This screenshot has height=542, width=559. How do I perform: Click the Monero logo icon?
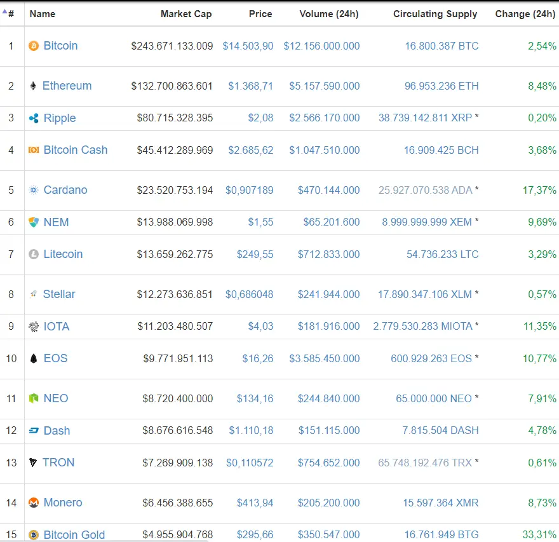(x=34, y=503)
